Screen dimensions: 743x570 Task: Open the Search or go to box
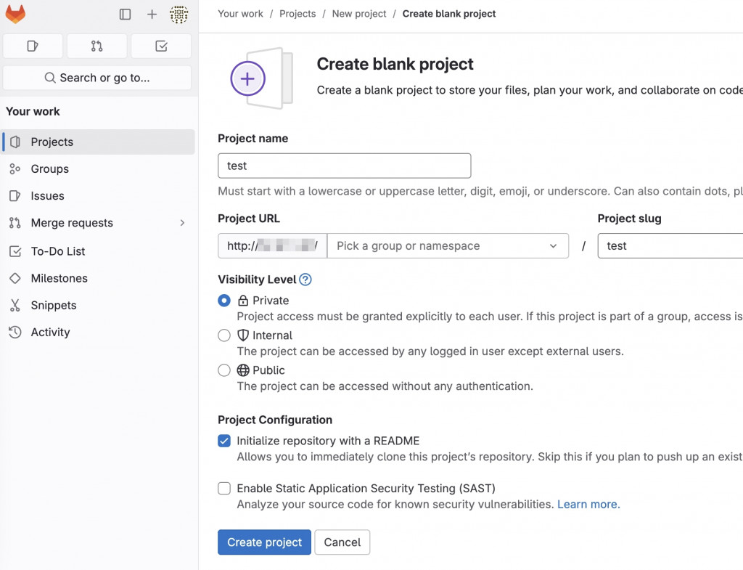click(97, 78)
